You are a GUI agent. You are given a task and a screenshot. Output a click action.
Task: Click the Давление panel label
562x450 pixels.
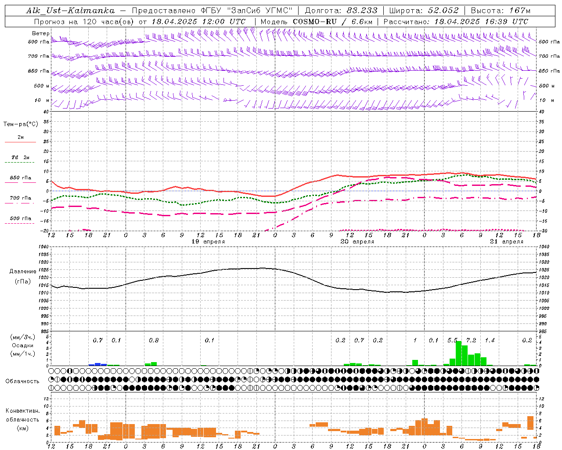pos(23,272)
